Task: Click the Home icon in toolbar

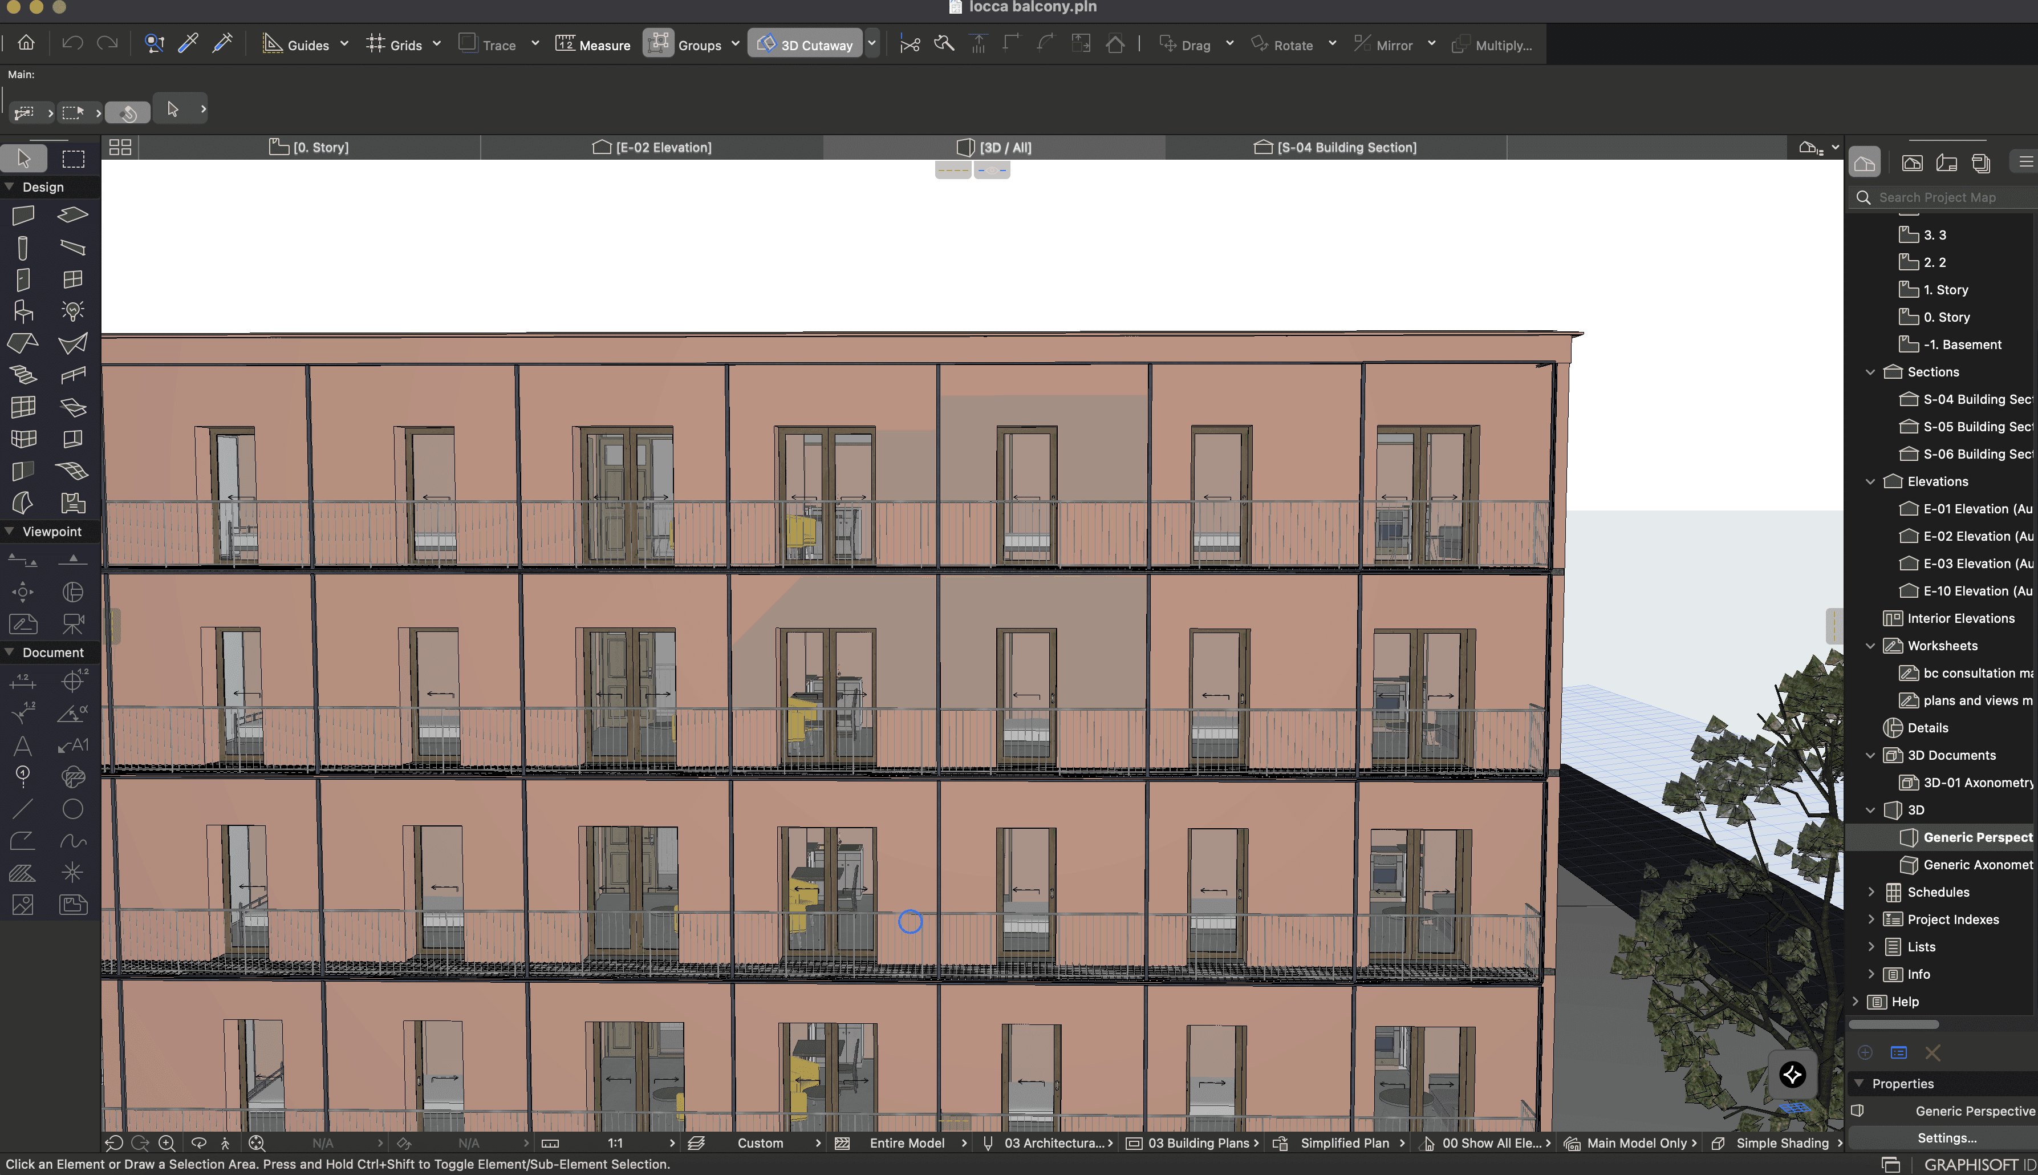Action: click(x=27, y=43)
